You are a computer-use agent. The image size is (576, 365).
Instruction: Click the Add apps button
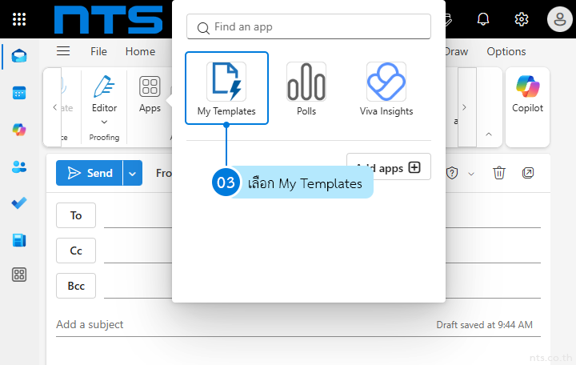tap(389, 167)
